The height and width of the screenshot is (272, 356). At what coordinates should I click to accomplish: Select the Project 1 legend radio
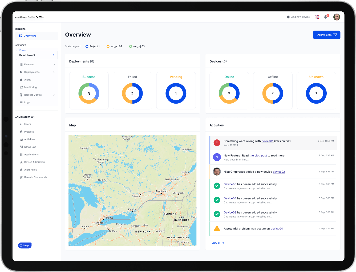[x=87, y=46]
